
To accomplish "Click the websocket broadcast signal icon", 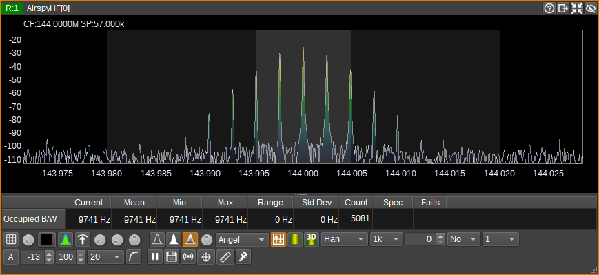I will 188,257.
